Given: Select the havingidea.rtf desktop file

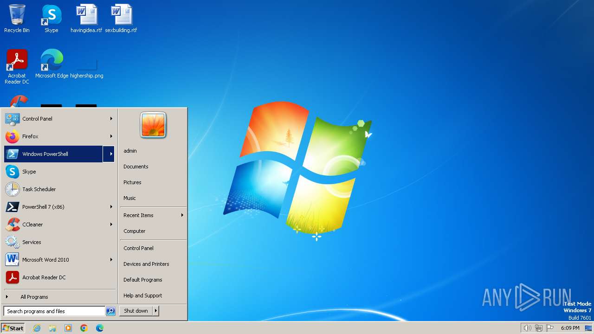Looking at the screenshot, I should tap(86, 19).
